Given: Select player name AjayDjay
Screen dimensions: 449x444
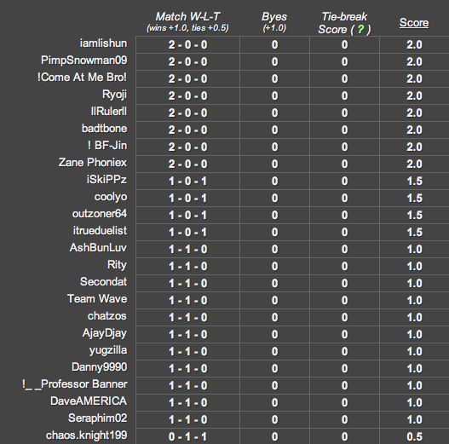Looking at the screenshot, I should click(105, 334).
